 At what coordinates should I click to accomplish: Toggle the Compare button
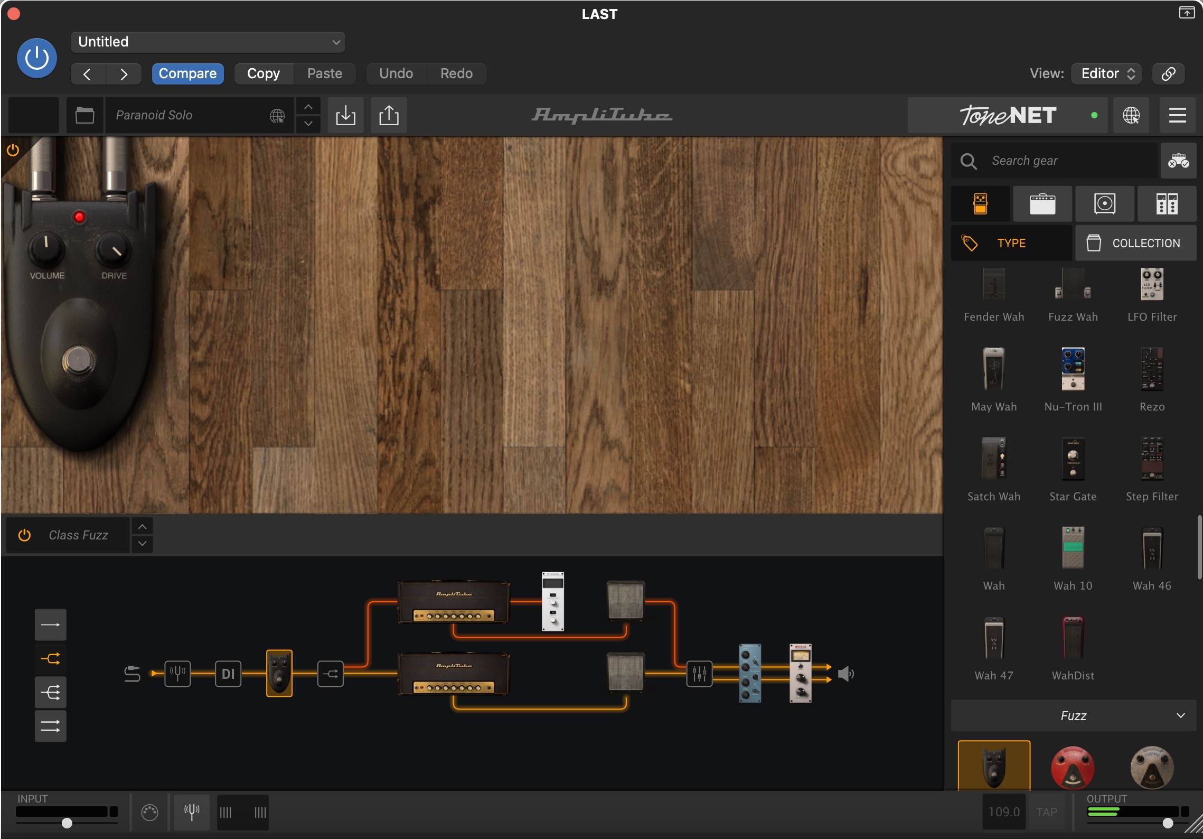(x=187, y=74)
